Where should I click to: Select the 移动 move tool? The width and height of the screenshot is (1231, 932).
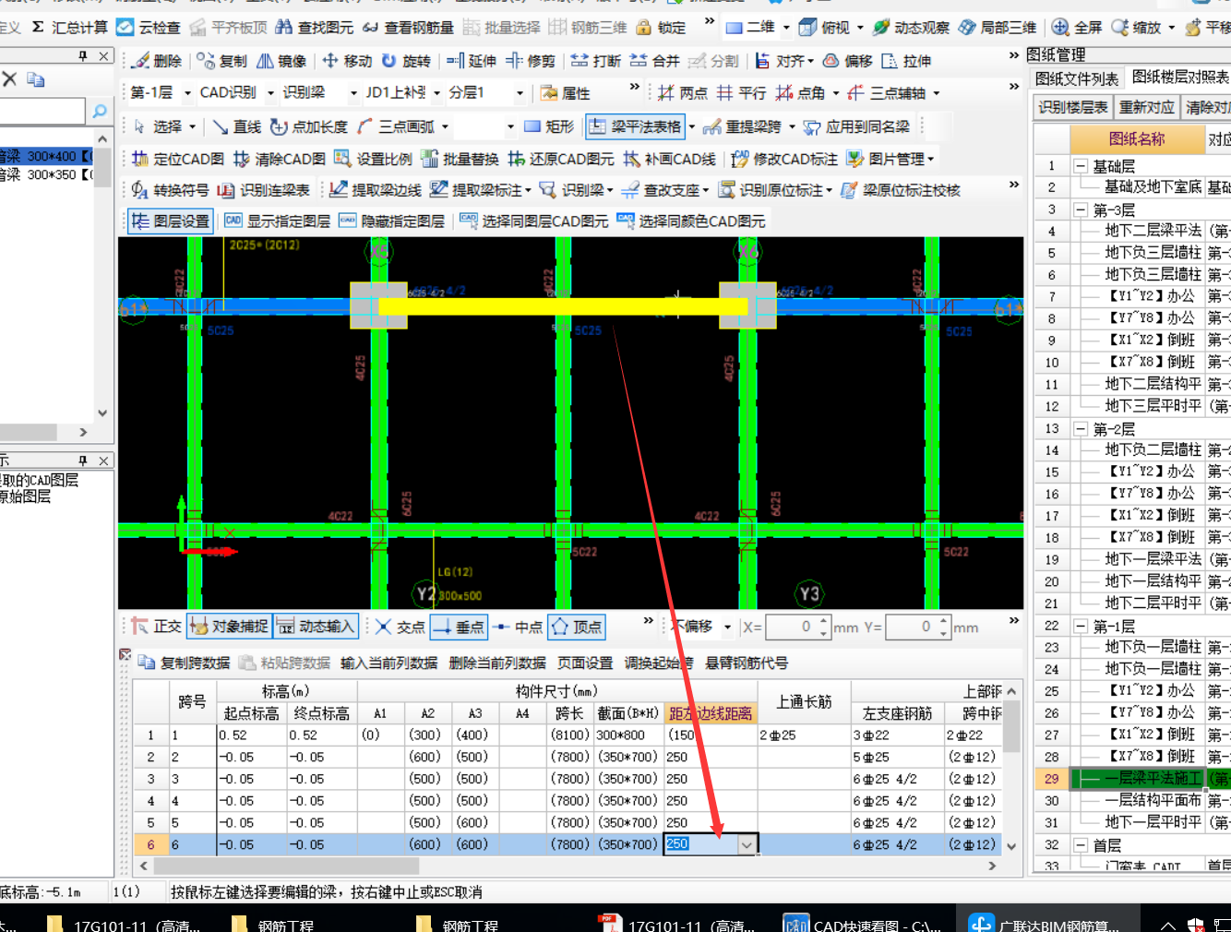point(347,61)
